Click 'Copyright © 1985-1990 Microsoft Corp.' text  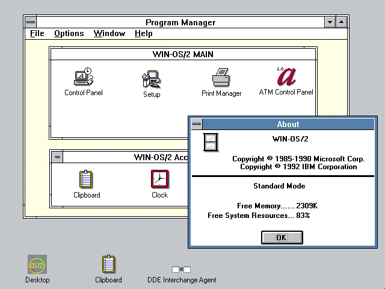pos(298,159)
